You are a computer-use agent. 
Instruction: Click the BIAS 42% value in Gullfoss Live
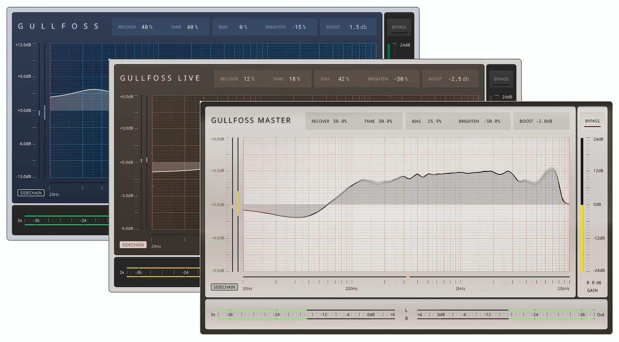pyautogui.click(x=343, y=79)
